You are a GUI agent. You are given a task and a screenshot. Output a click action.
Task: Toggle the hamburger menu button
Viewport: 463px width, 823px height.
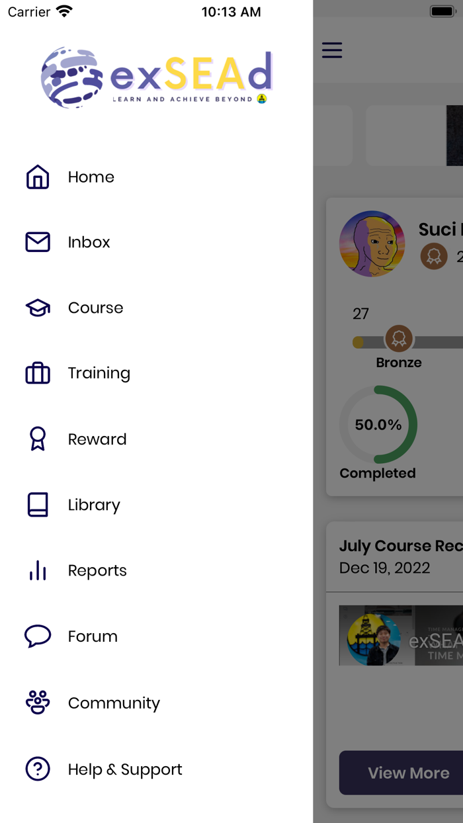pos(332,50)
